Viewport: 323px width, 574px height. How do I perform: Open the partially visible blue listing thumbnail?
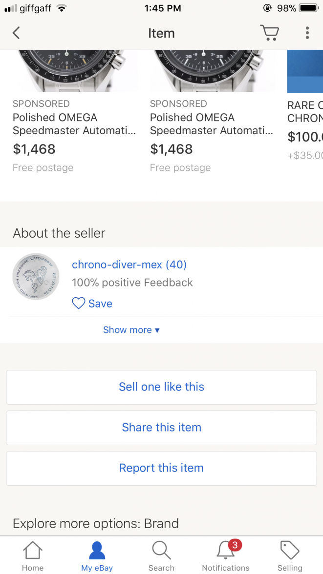305,71
